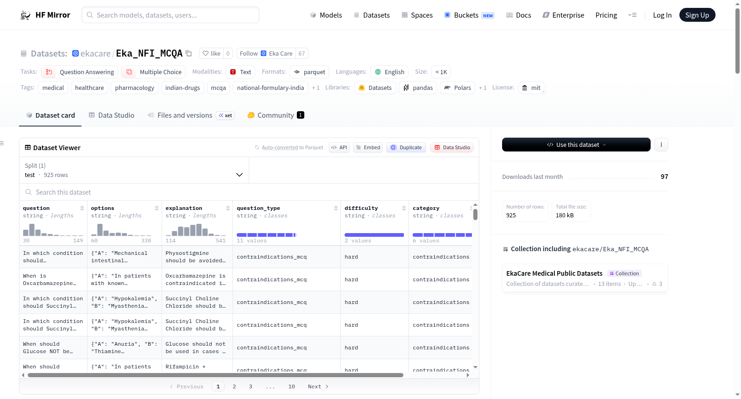Click the HF Mirror logo icon

(x=25, y=15)
